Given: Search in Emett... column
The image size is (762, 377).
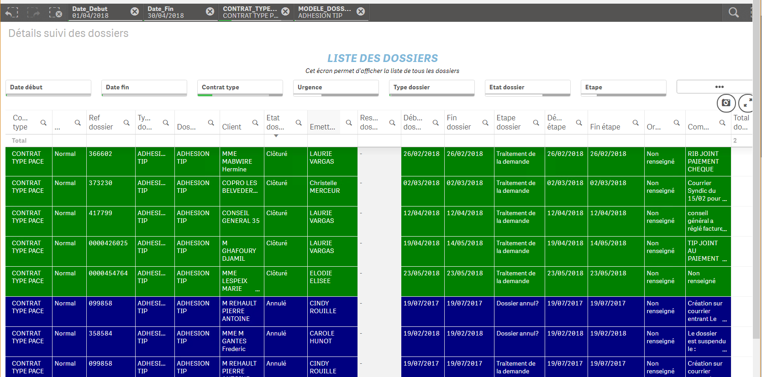Looking at the screenshot, I should (349, 123).
